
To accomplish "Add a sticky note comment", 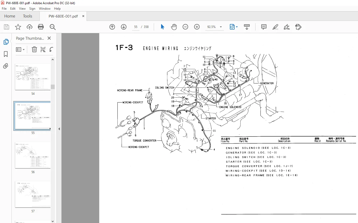I will tap(264, 27).
